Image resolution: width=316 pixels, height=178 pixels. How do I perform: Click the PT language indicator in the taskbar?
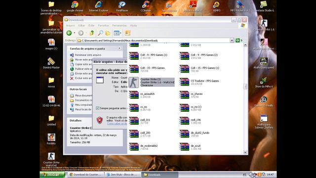245,175
